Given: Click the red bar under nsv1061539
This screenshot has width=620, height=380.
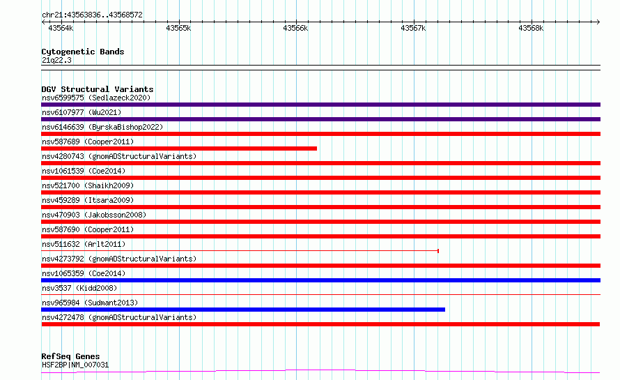Looking at the screenshot, I should point(320,178).
